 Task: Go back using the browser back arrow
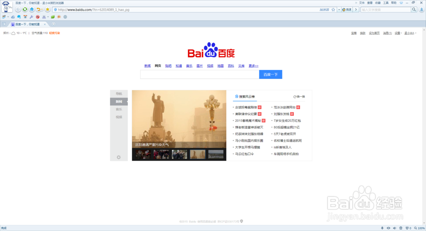[18, 9]
